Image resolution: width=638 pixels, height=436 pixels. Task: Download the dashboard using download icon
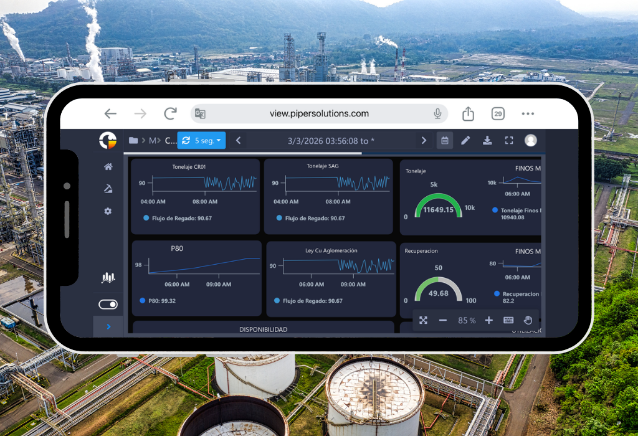click(x=487, y=141)
